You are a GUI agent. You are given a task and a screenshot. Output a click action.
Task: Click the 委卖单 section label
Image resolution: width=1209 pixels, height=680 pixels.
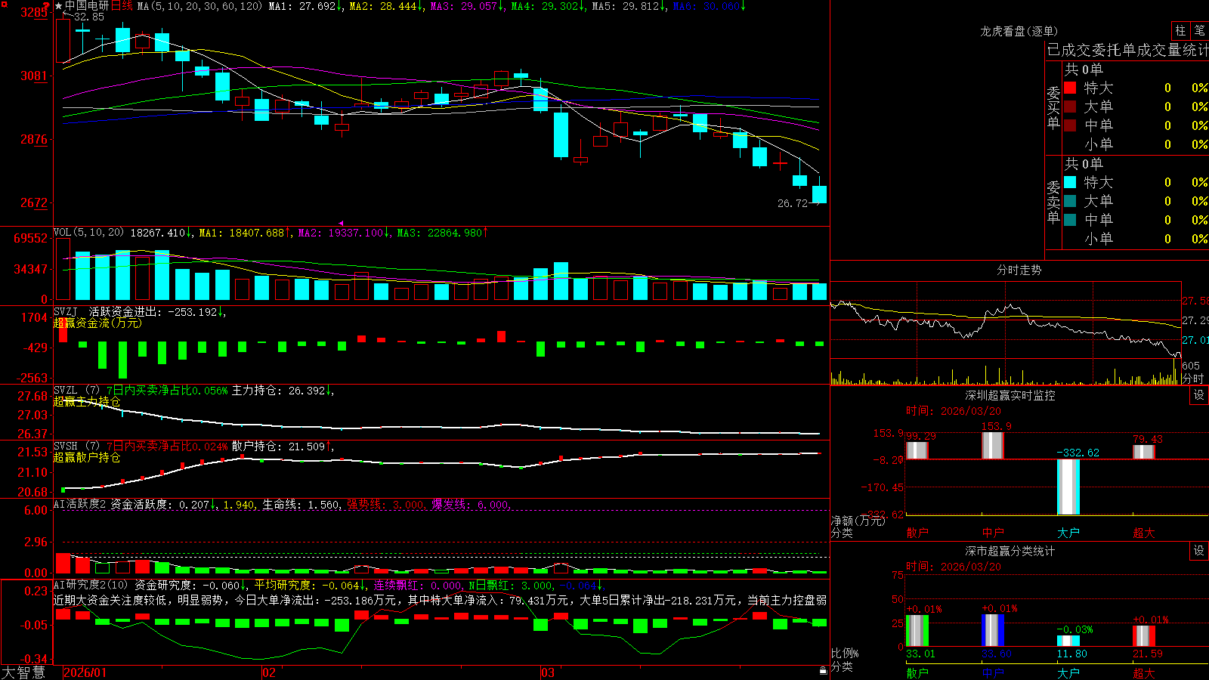1053,202
